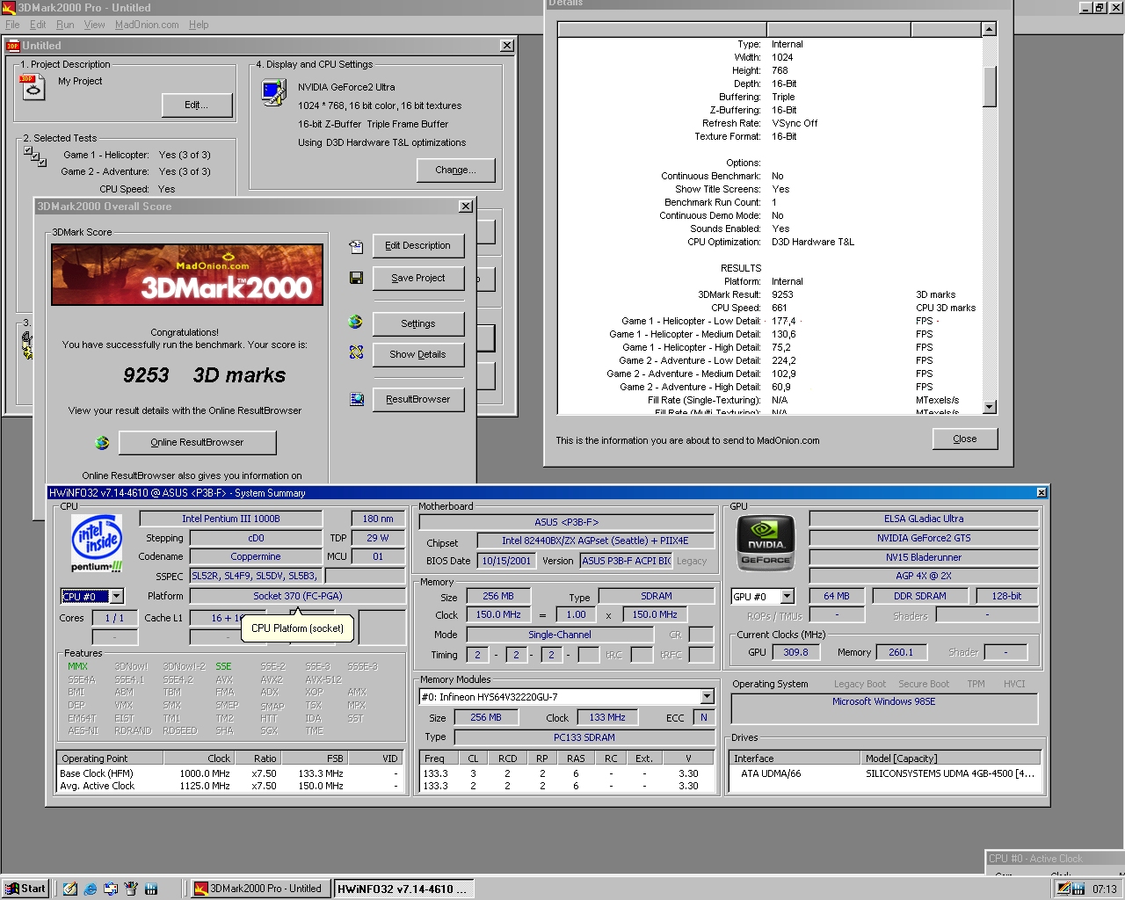Click the ResultBrowser icon beside its button
Screen dimensions: 1125x900
coord(357,399)
